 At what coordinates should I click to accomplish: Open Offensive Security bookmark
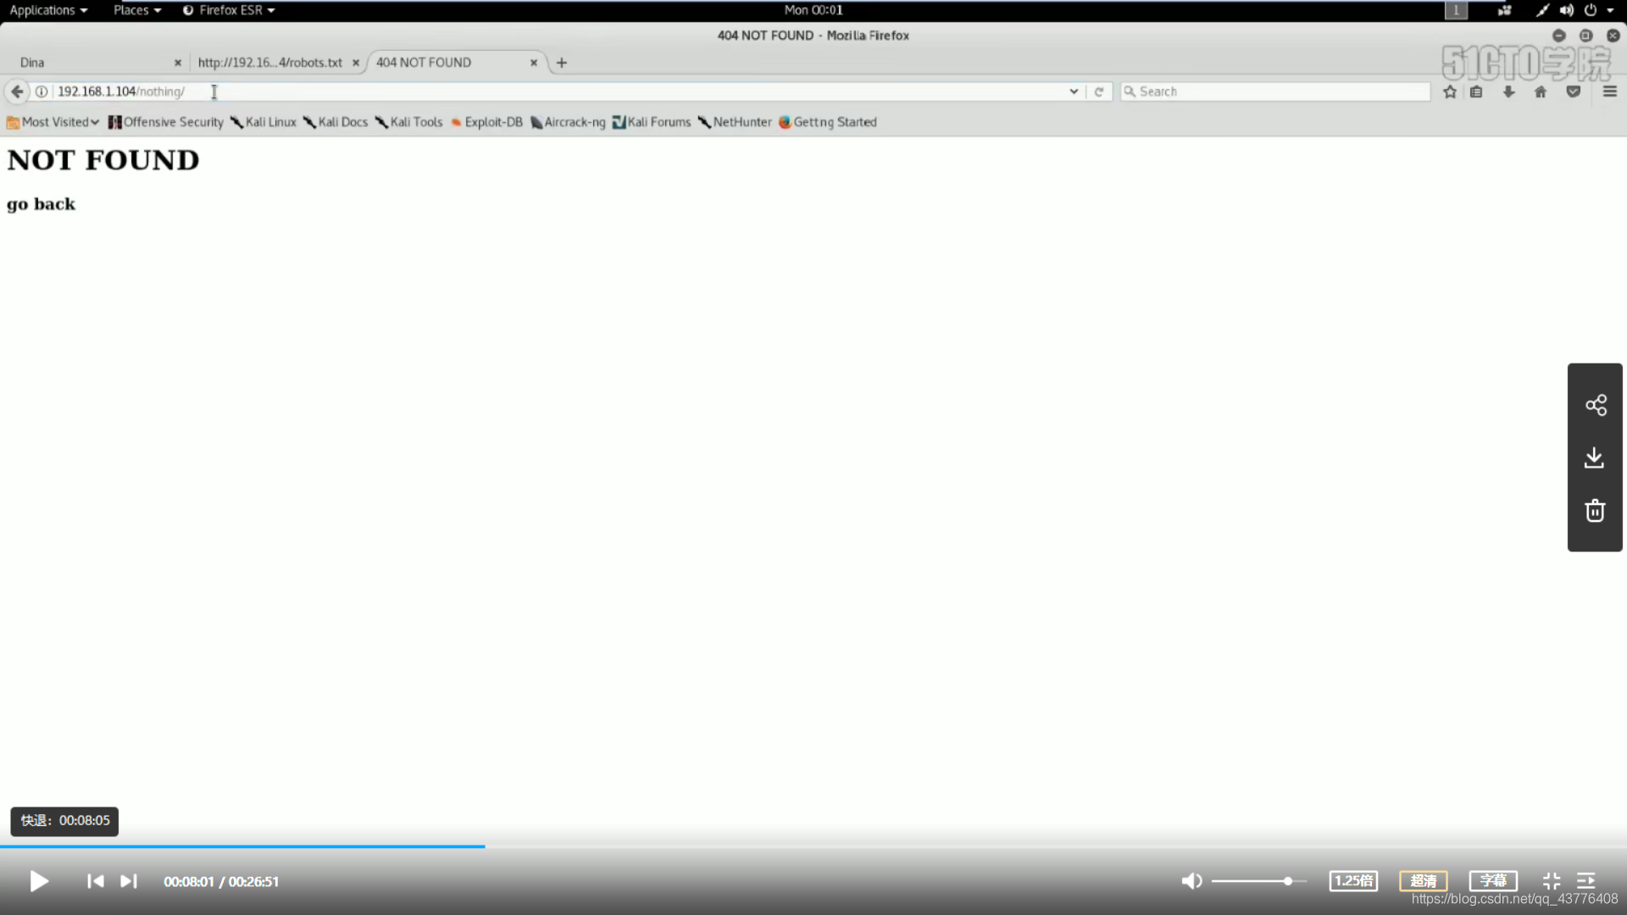coord(166,122)
